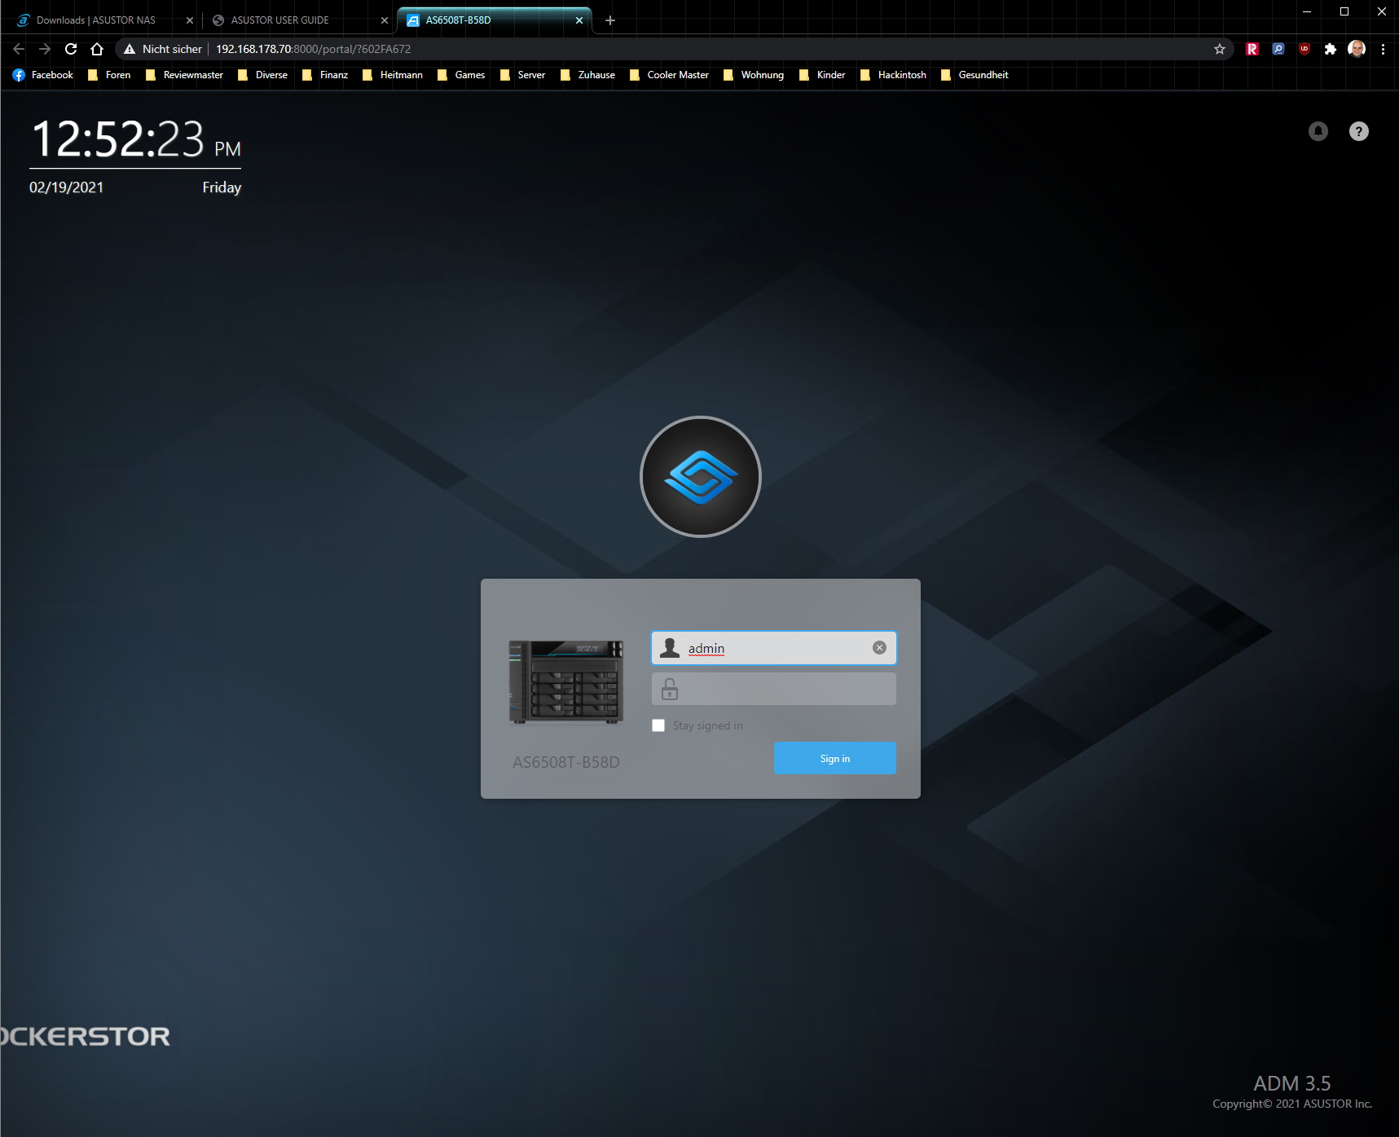Minimize the browser window
Screen dimensions: 1399x1137
click(1307, 11)
